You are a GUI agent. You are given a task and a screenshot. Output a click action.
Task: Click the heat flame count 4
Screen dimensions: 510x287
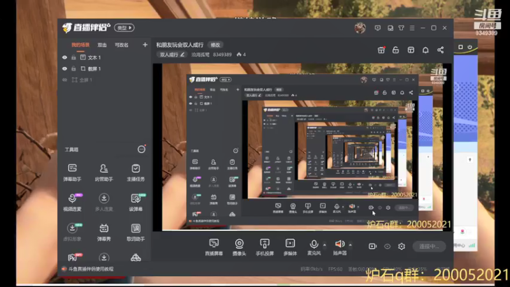241,55
